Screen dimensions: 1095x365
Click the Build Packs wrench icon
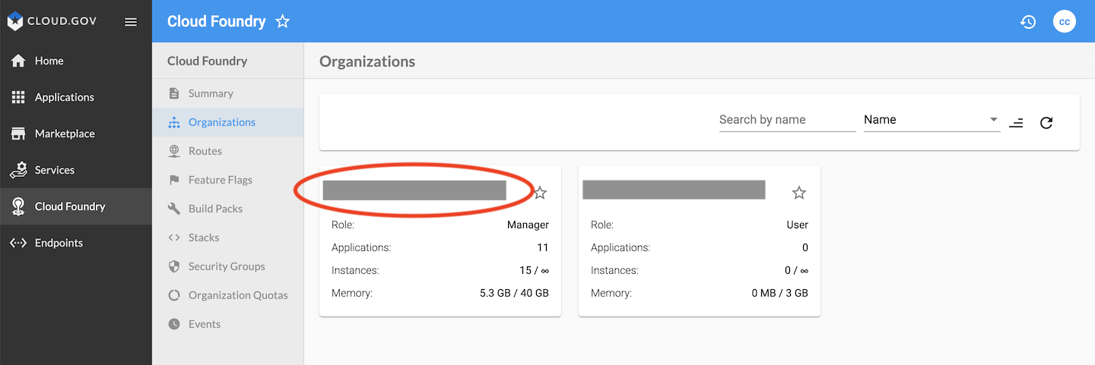pyautogui.click(x=174, y=209)
